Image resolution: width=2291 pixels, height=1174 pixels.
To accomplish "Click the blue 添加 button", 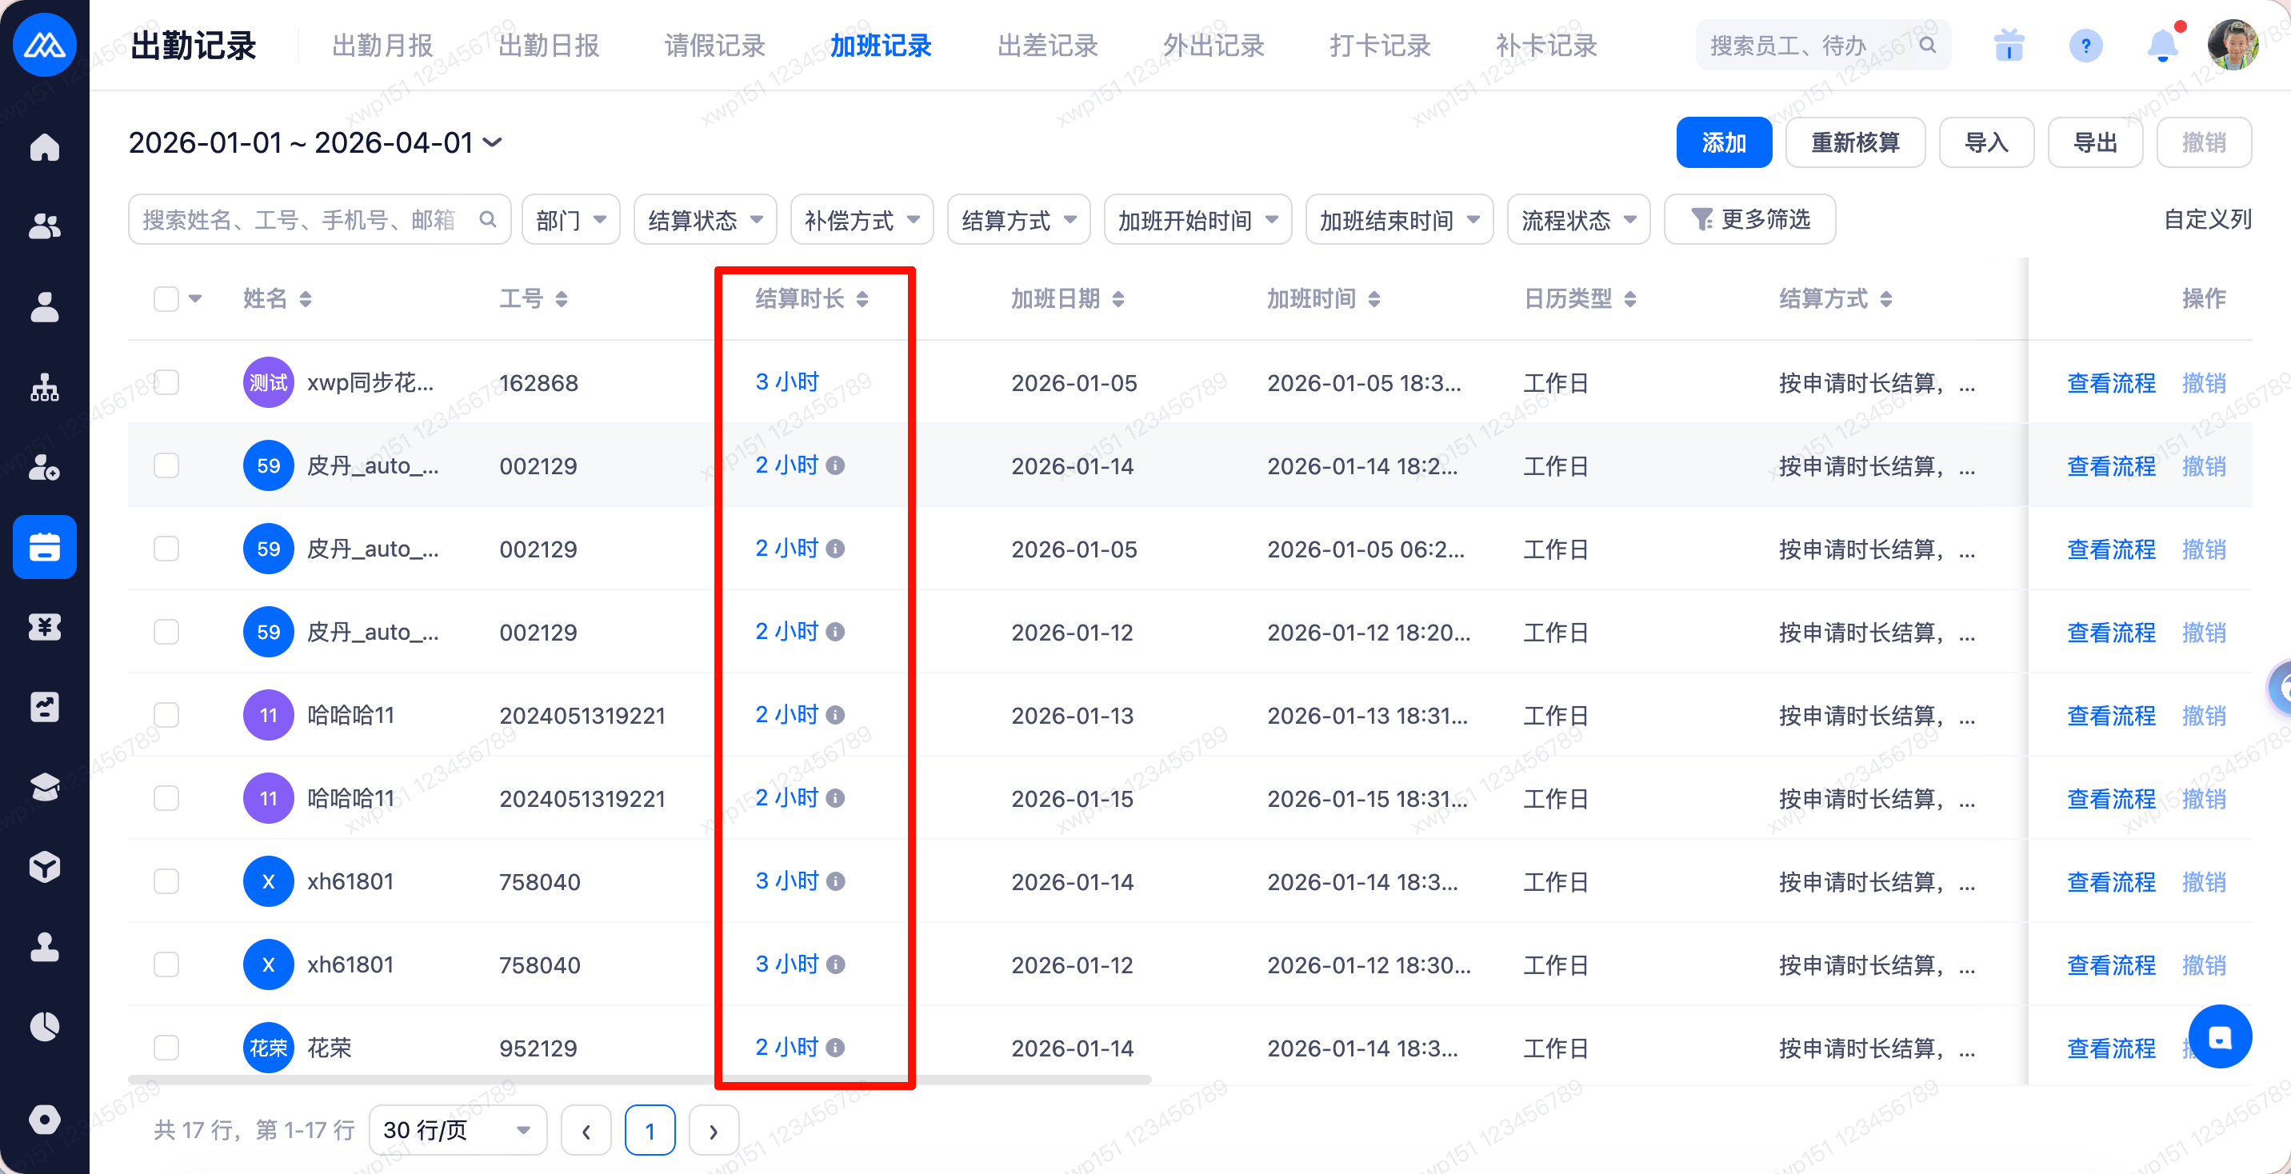I will click(x=1723, y=142).
